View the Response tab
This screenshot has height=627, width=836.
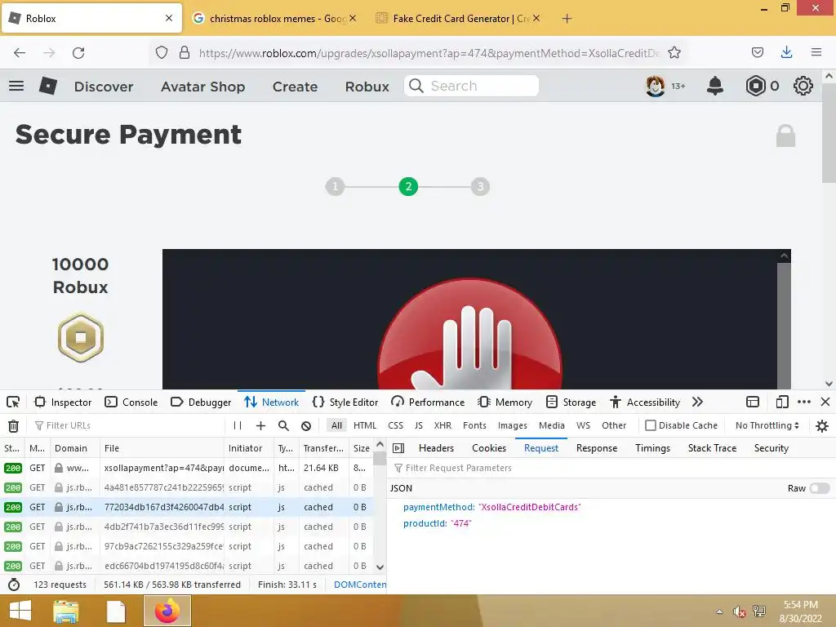pyautogui.click(x=597, y=448)
